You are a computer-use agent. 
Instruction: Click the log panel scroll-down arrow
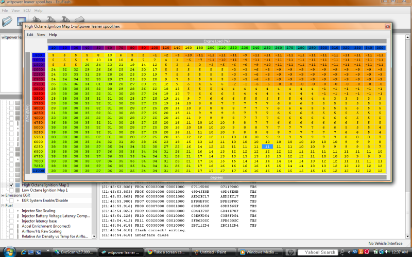[407, 236]
